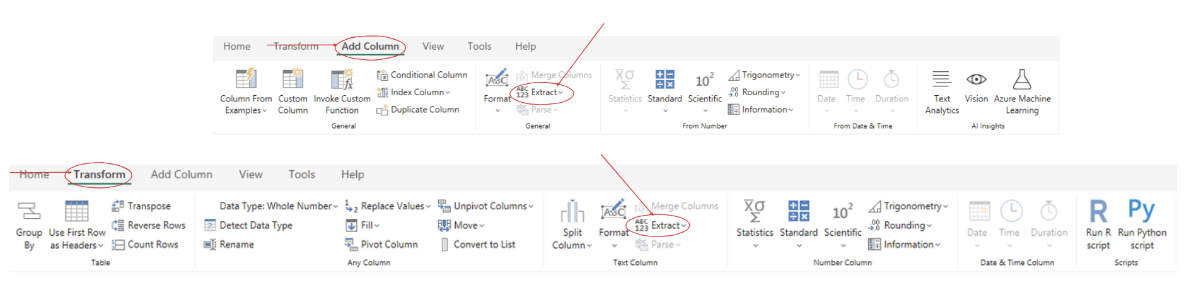This screenshot has height=285, width=1201.
Task: Expand the Data Type: Whole Number dropdown
Action: [278, 206]
